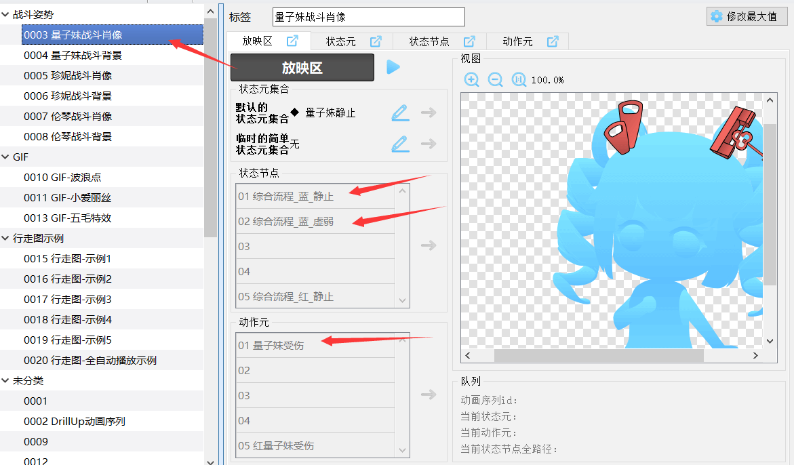Switch to the 动作元 tab
This screenshot has width=794, height=465.
tap(517, 41)
